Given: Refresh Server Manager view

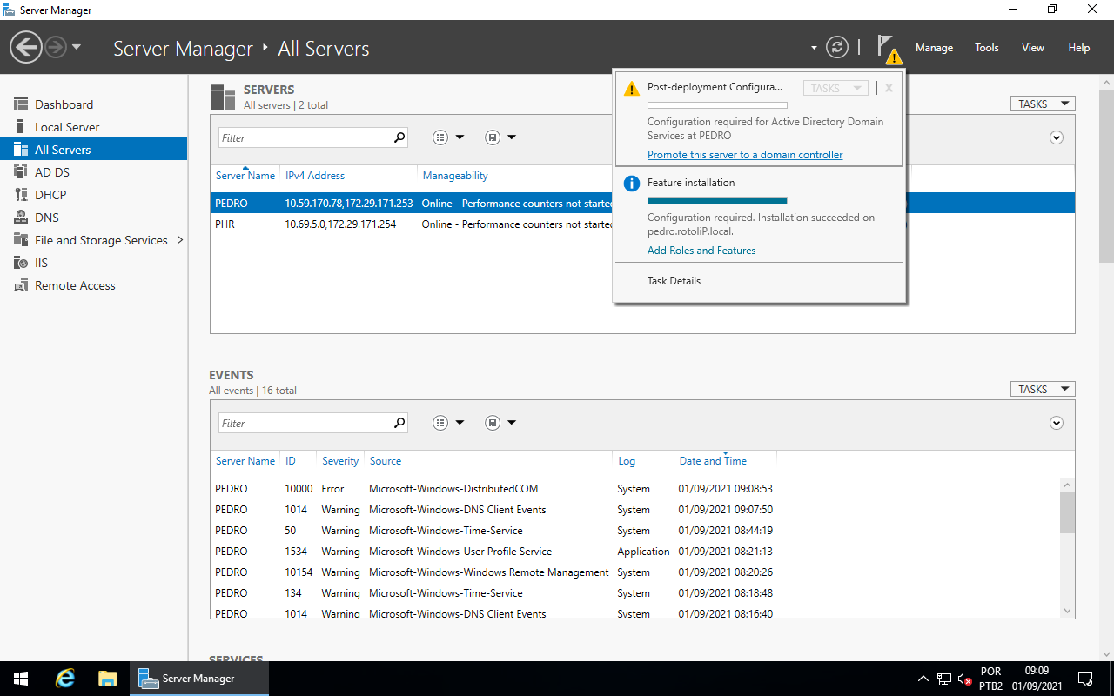Looking at the screenshot, I should tap(837, 47).
